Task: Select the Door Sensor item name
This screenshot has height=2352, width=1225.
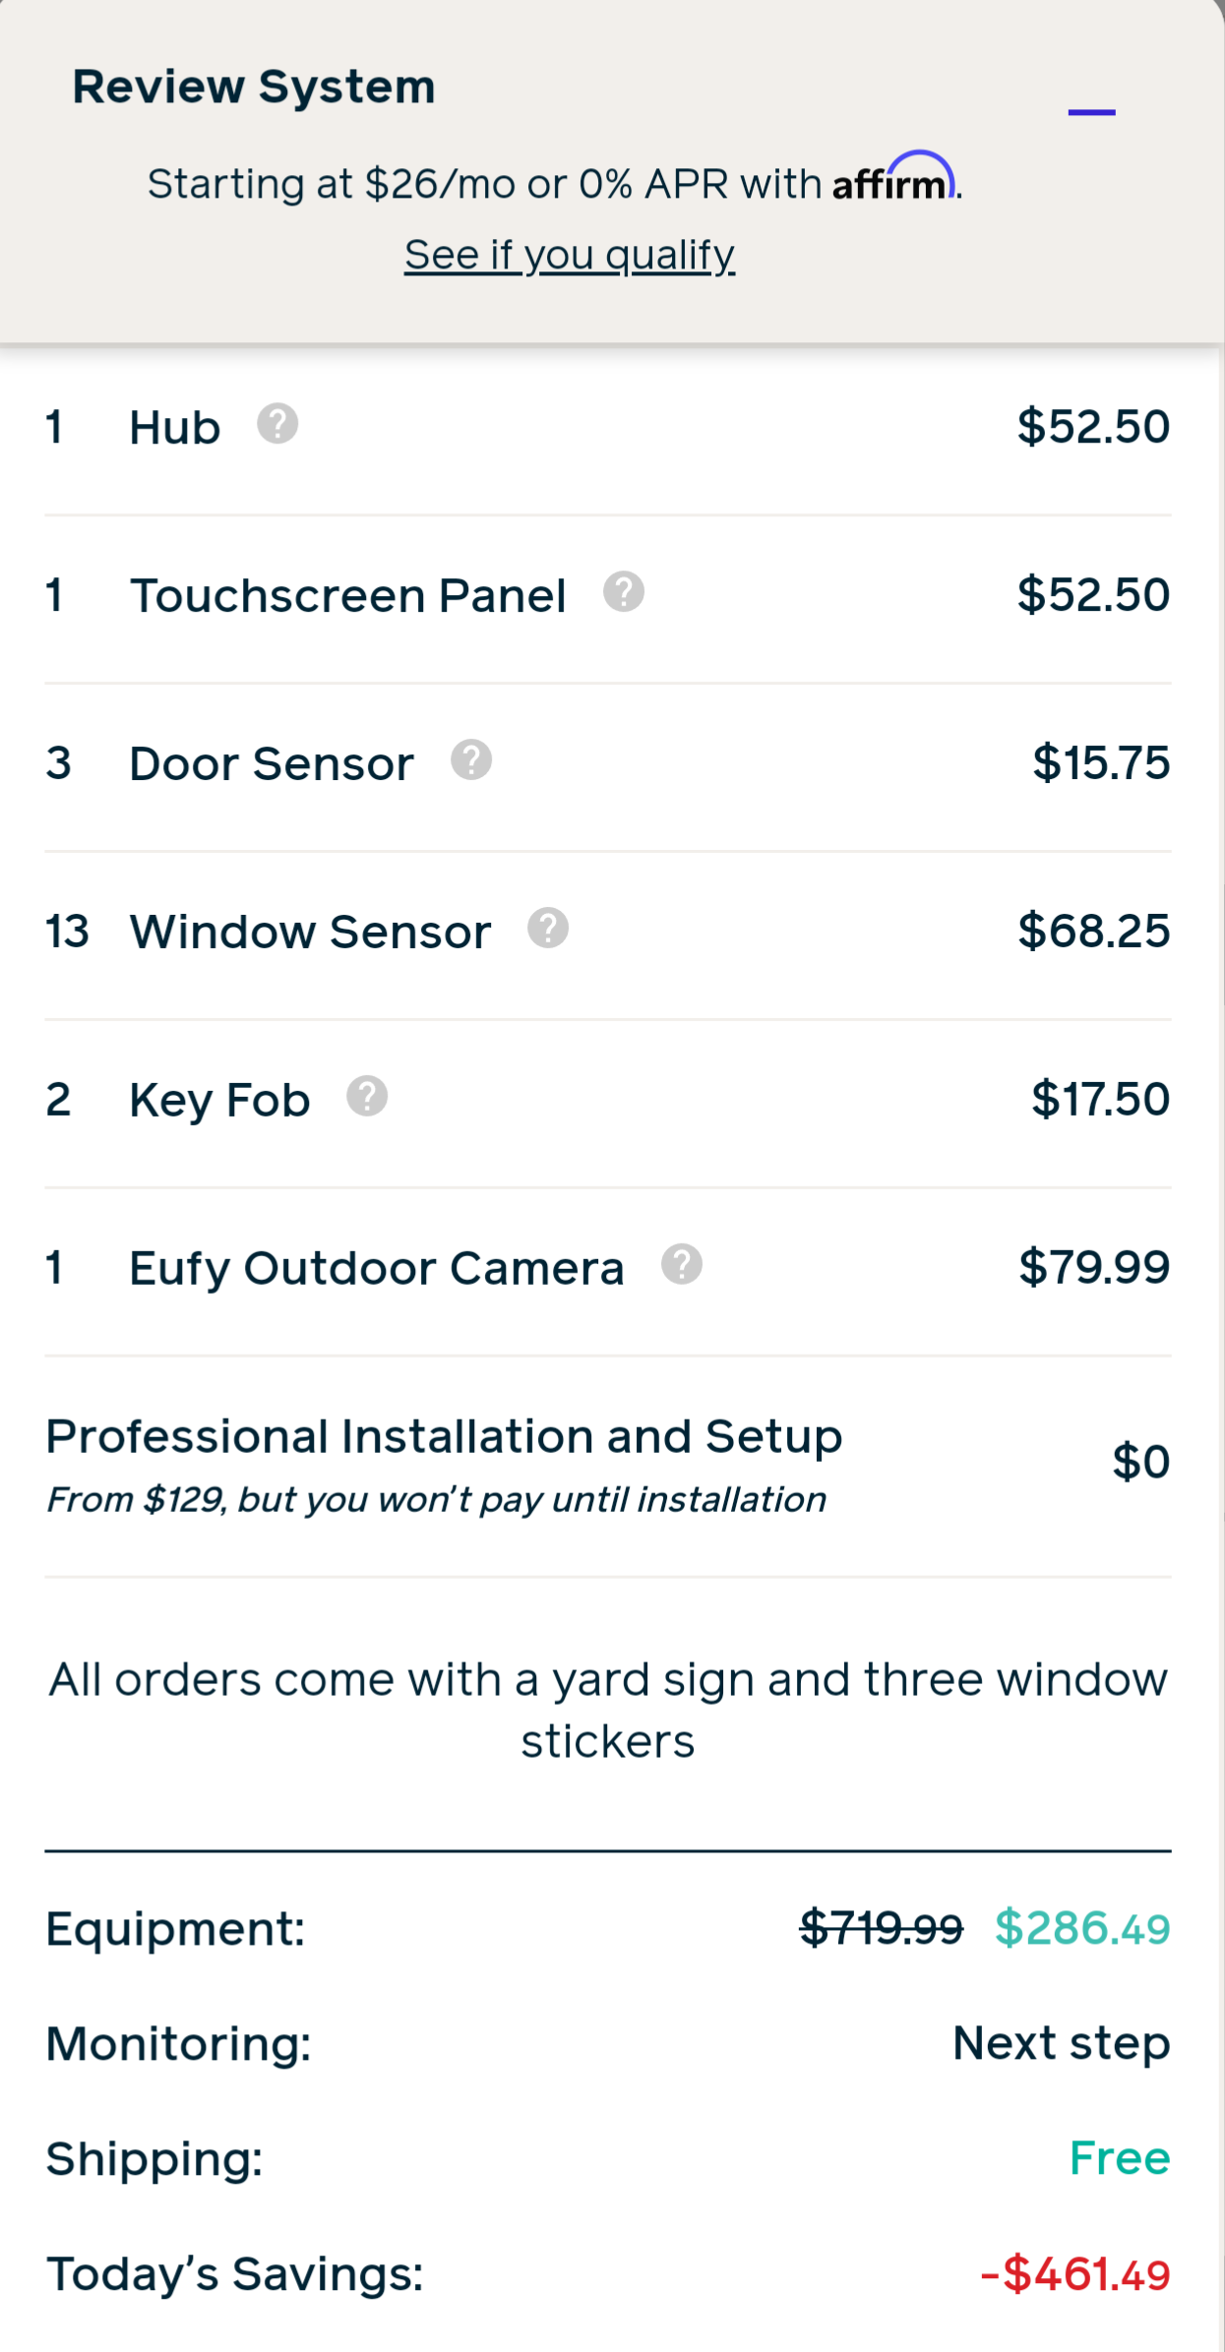Action: (x=272, y=764)
